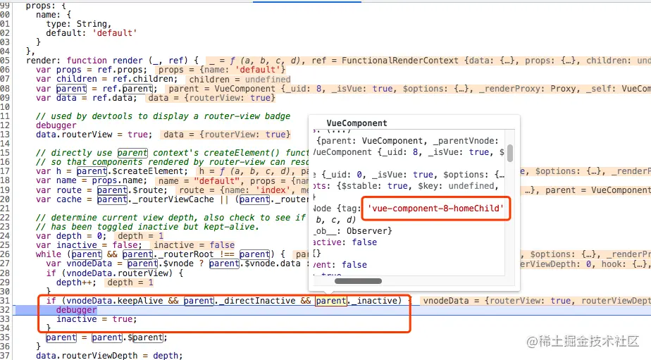Click gutter line number 33
Image resolution: width=651 pixels, height=360 pixels.
[5, 319]
